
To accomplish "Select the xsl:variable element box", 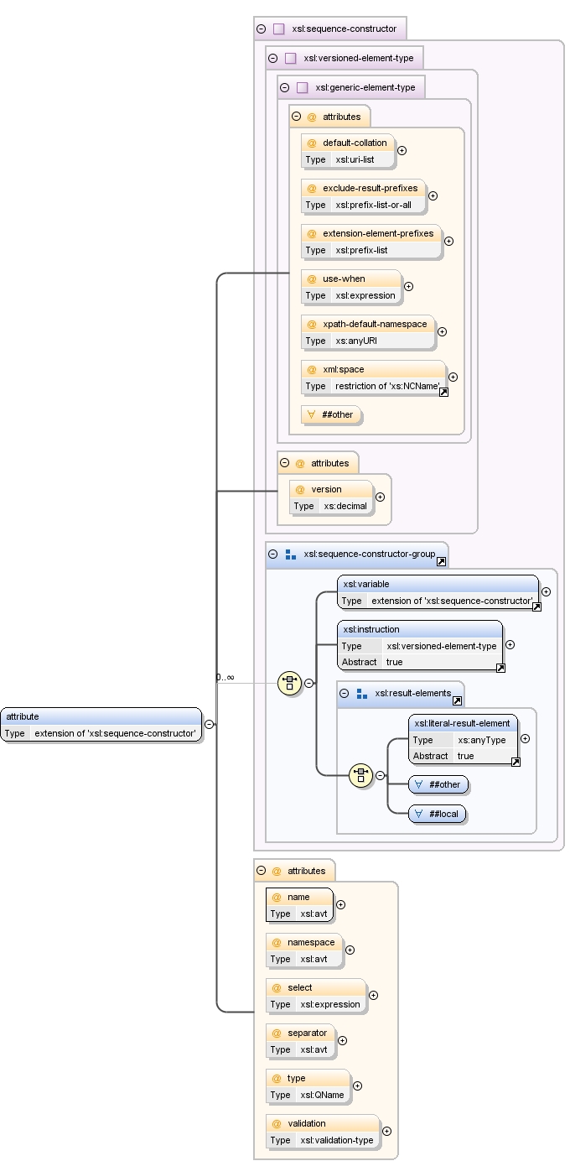I will (438, 592).
